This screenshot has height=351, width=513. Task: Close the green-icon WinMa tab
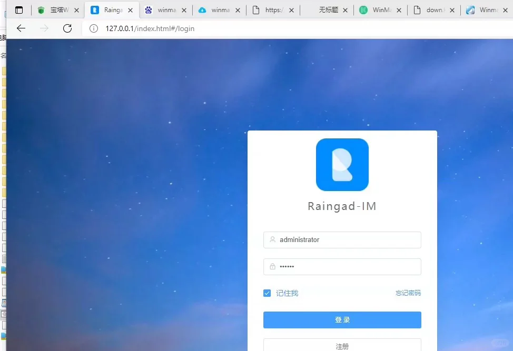(399, 11)
